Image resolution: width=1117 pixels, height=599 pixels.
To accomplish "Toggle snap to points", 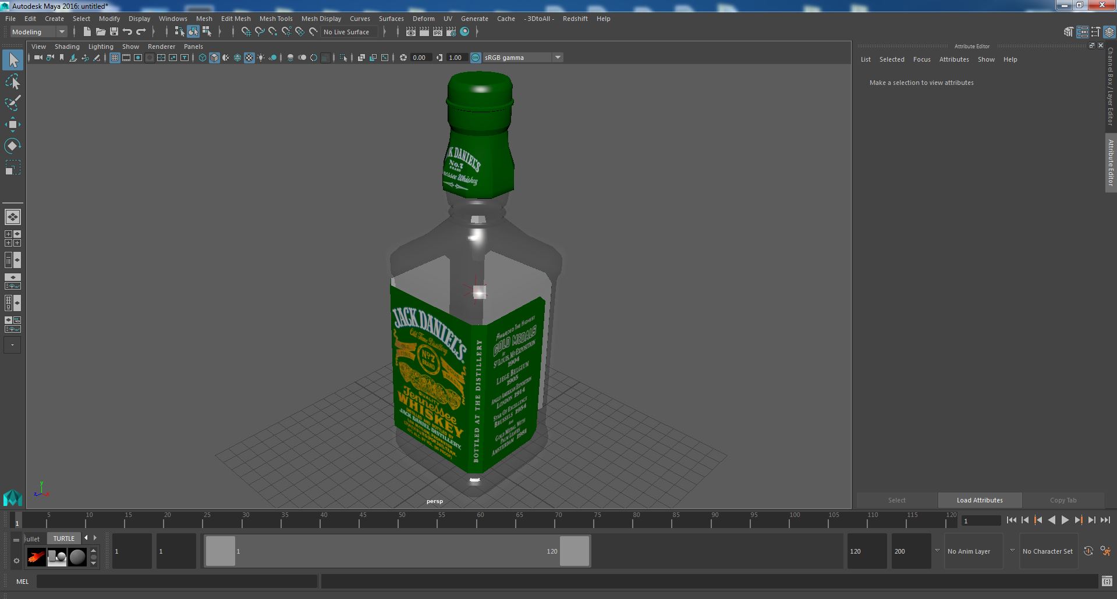I will click(x=272, y=32).
